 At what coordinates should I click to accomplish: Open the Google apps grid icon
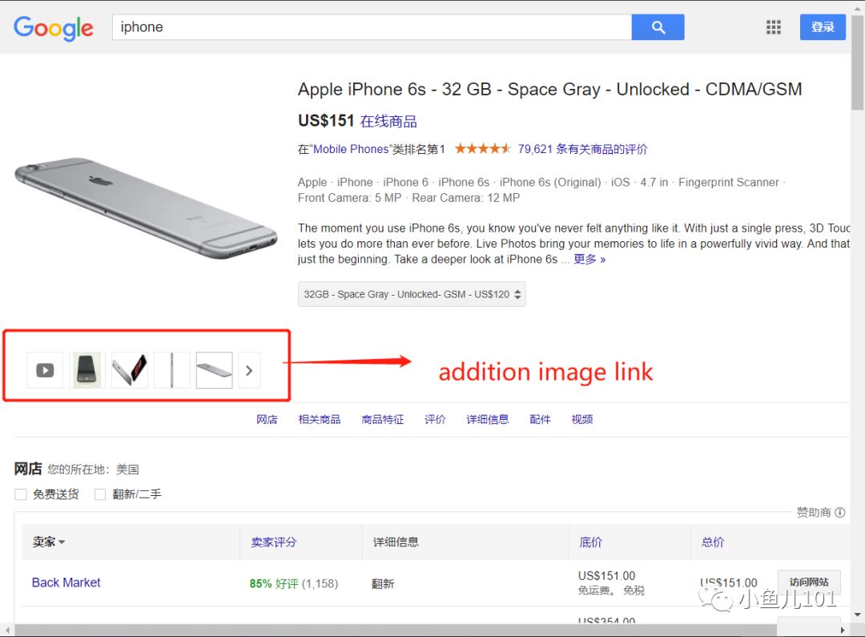point(774,27)
